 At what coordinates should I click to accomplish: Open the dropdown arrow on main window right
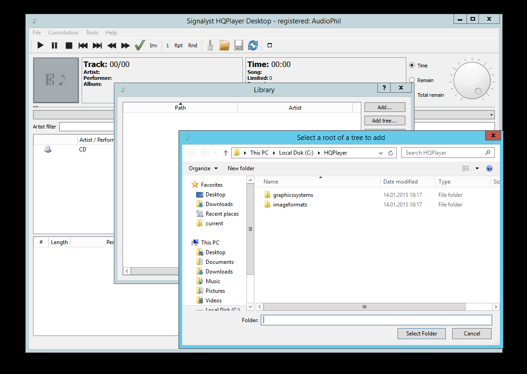click(x=491, y=115)
